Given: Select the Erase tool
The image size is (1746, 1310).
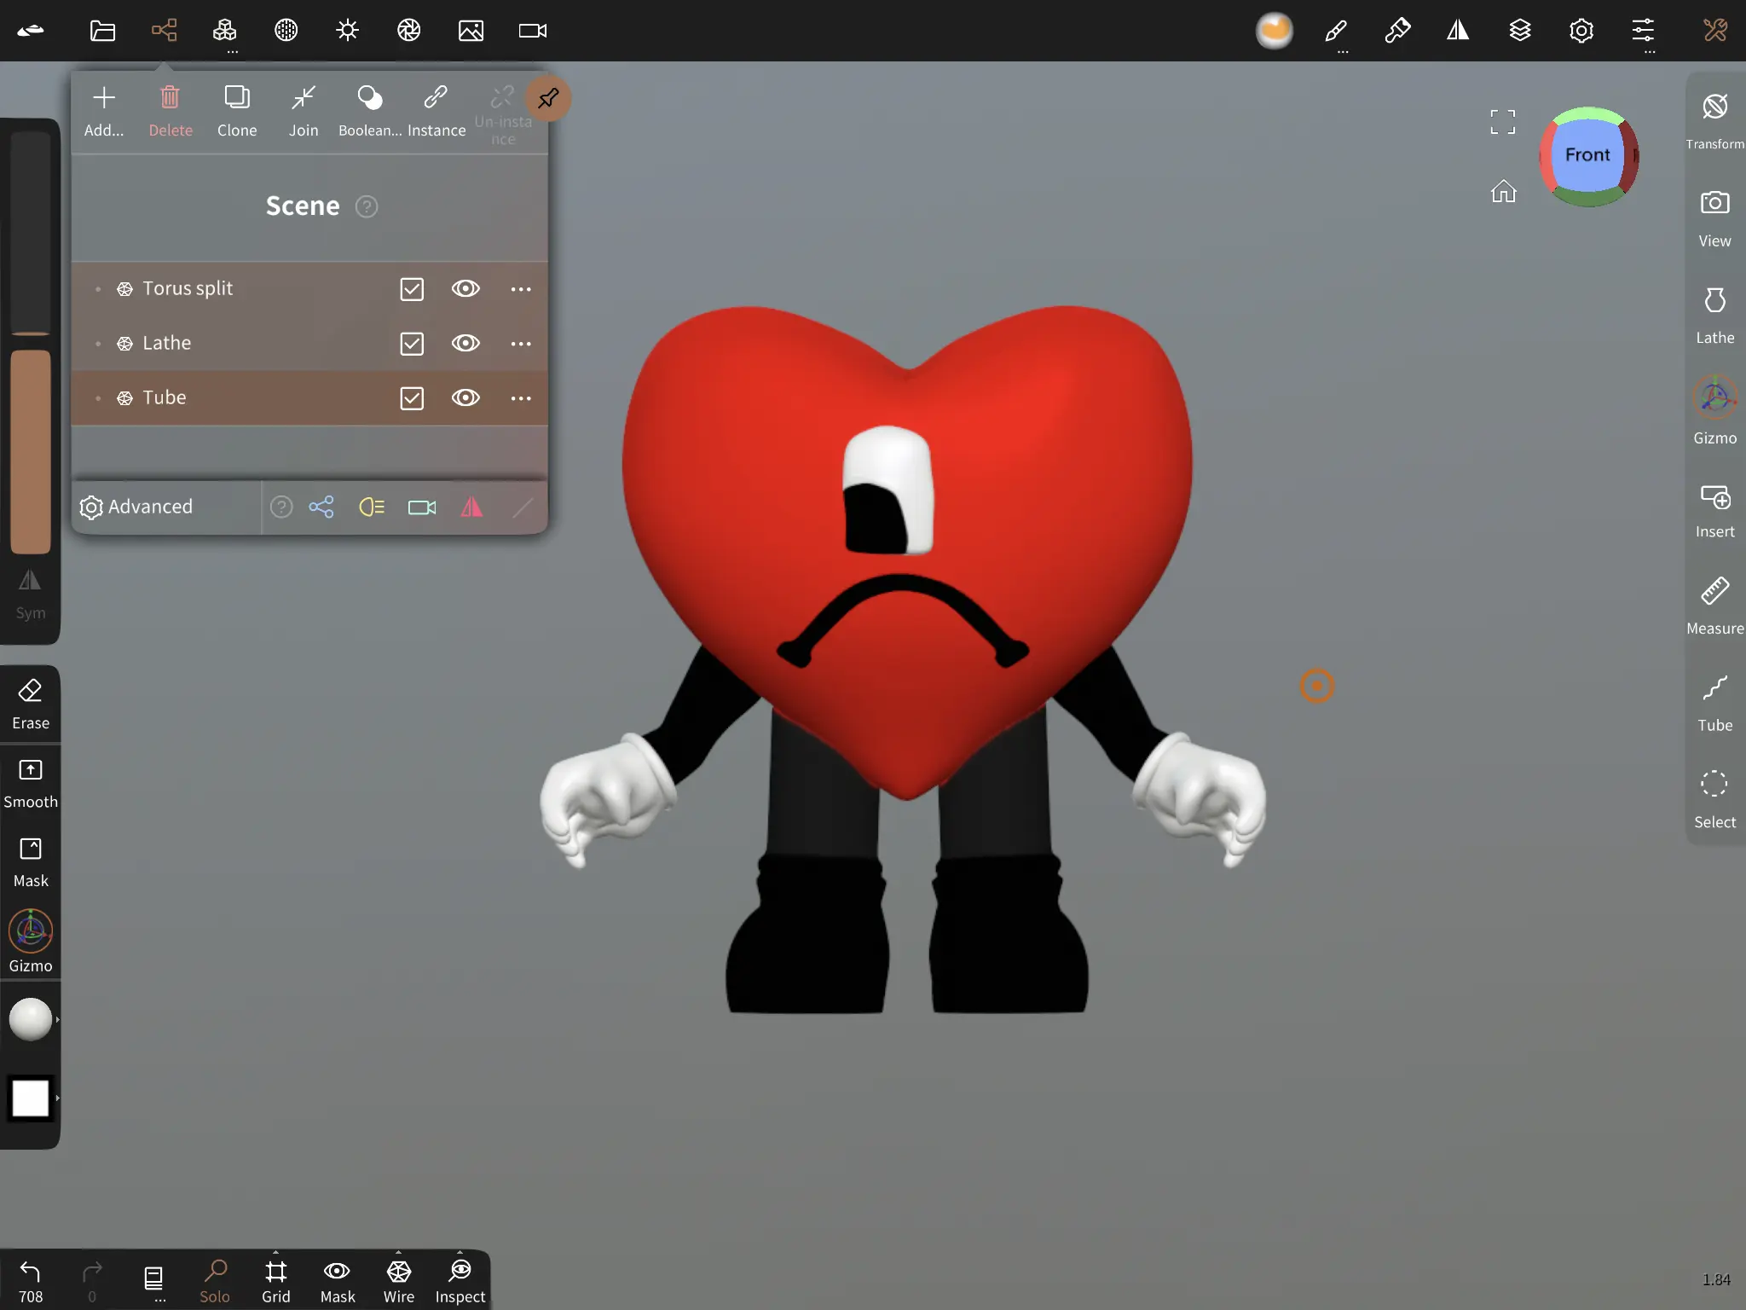Looking at the screenshot, I should tap(31, 704).
